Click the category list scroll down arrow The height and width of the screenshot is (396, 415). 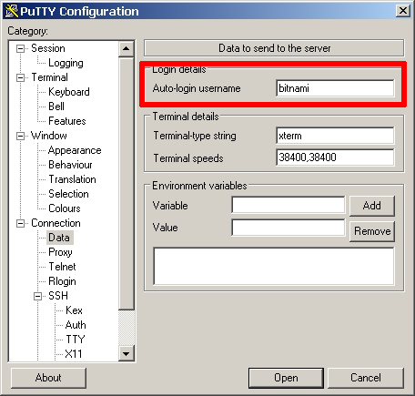tap(127, 353)
